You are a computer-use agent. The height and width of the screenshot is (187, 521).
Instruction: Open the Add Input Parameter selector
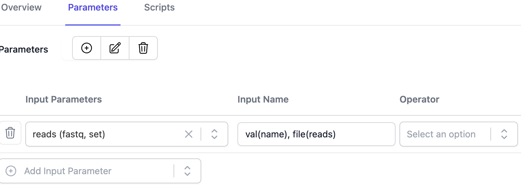(68, 171)
